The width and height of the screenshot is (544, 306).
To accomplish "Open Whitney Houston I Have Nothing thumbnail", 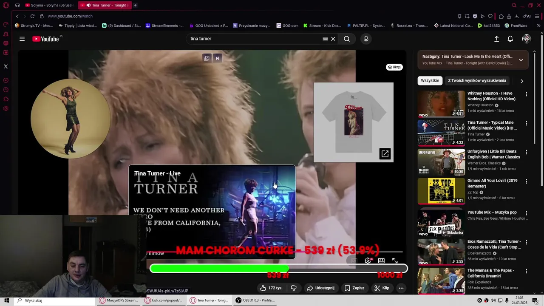I will (x=441, y=103).
